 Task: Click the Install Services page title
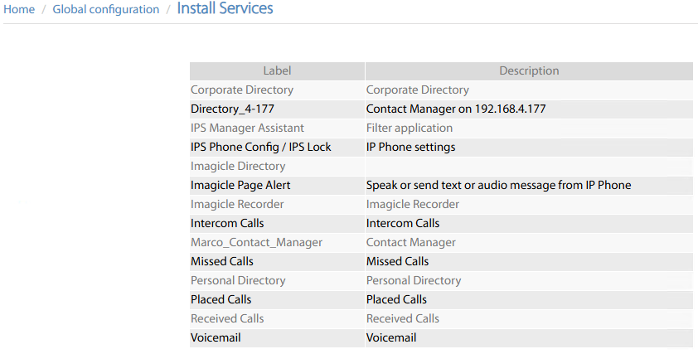(225, 9)
